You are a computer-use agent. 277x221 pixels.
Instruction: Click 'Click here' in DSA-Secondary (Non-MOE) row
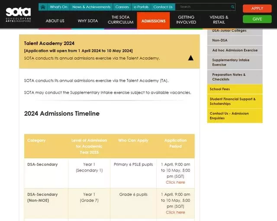(175, 212)
